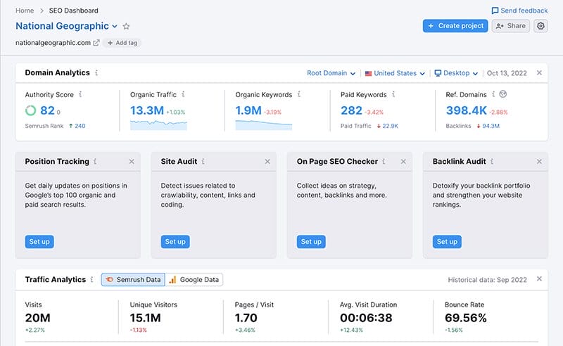Screen dimensions: 563x346
Task: Close the Backlink Audit card
Action: 539,162
